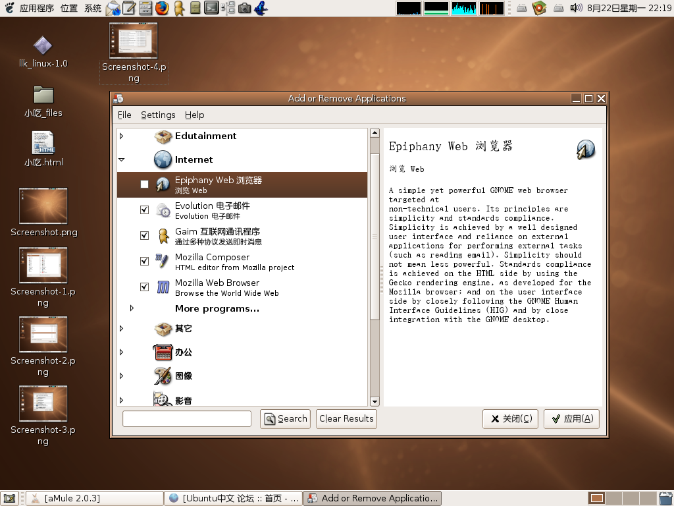
Task: Launch Firefox from the top panel
Action: 162,8
